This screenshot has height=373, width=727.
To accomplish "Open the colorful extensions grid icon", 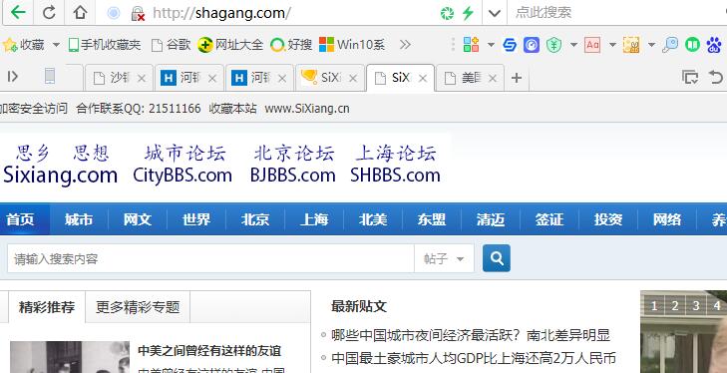I will [x=471, y=45].
